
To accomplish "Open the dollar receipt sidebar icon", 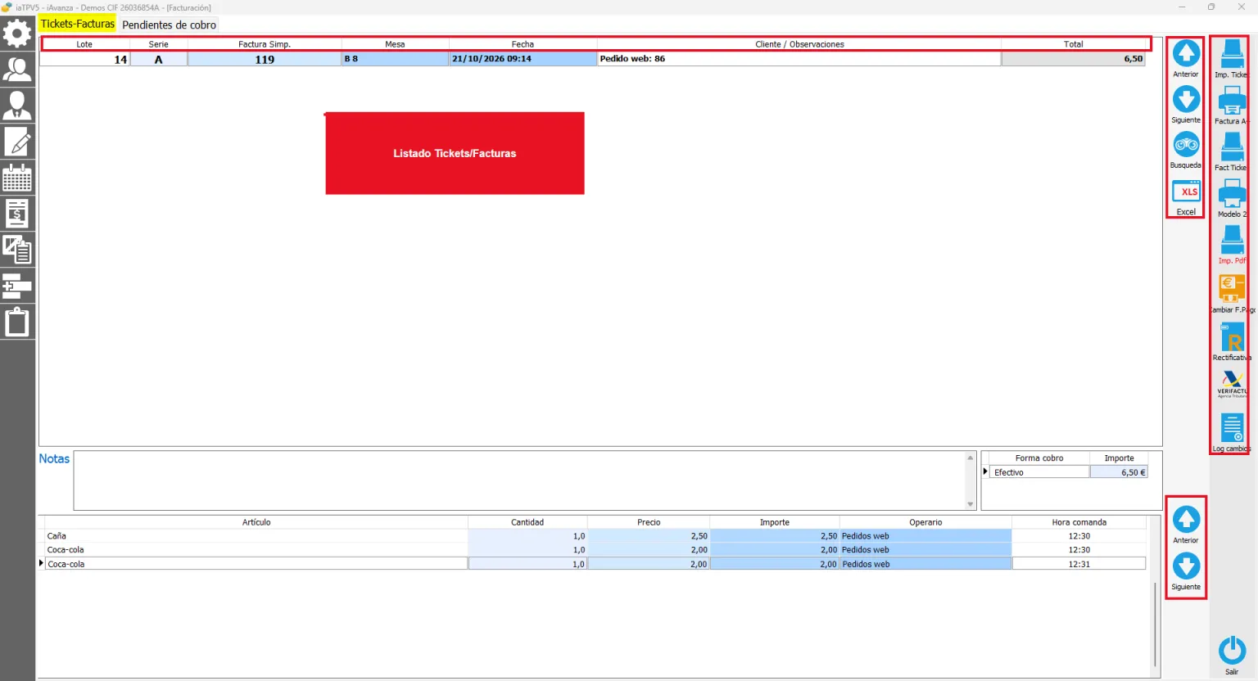I will (17, 214).
